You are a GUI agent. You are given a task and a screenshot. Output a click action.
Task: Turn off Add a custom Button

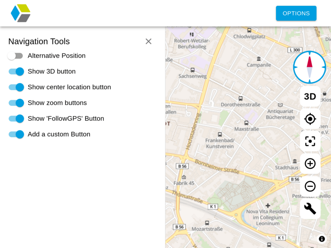click(x=16, y=134)
